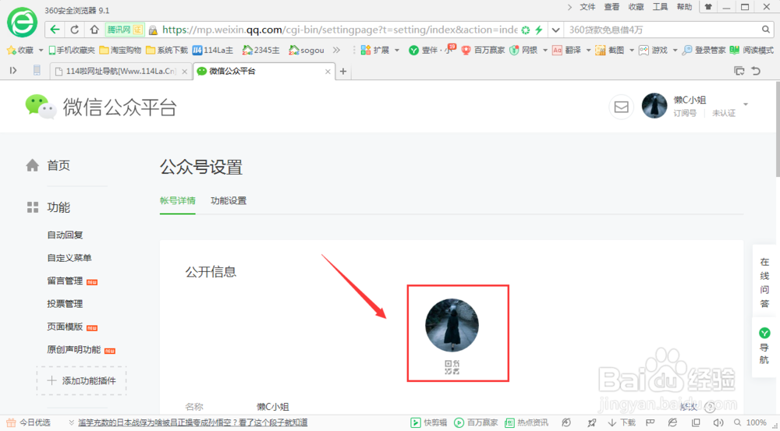Open the 文件 menu

pyautogui.click(x=587, y=7)
